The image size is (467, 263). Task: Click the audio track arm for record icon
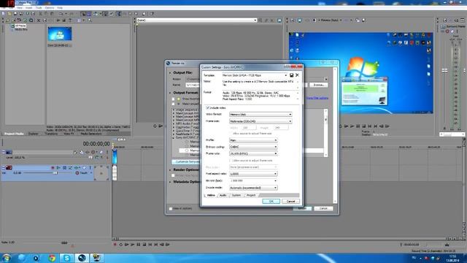click(x=53, y=167)
